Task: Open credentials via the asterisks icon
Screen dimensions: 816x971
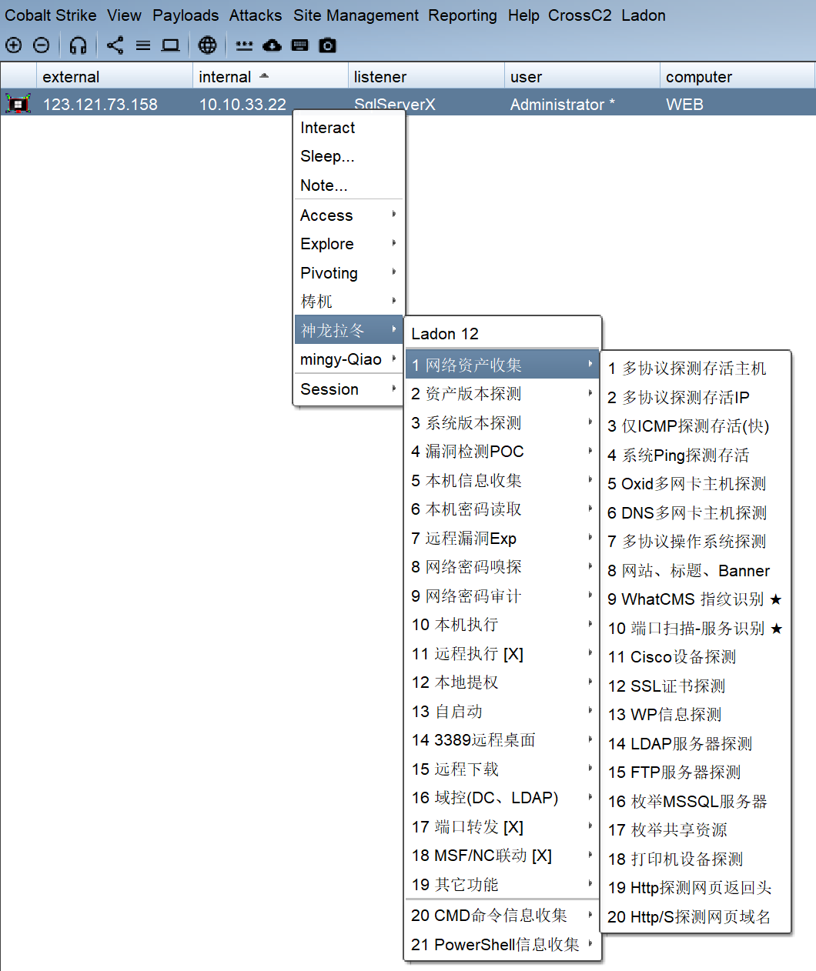Action: [244, 45]
